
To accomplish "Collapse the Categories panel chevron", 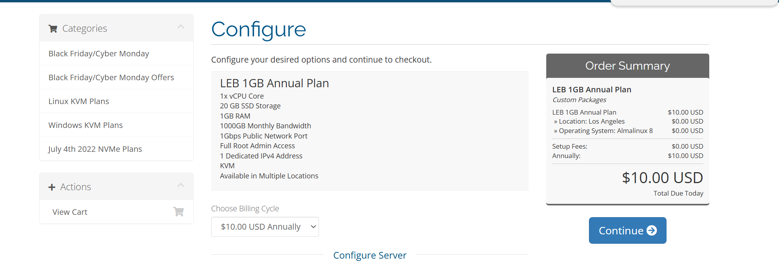I will pyautogui.click(x=181, y=27).
